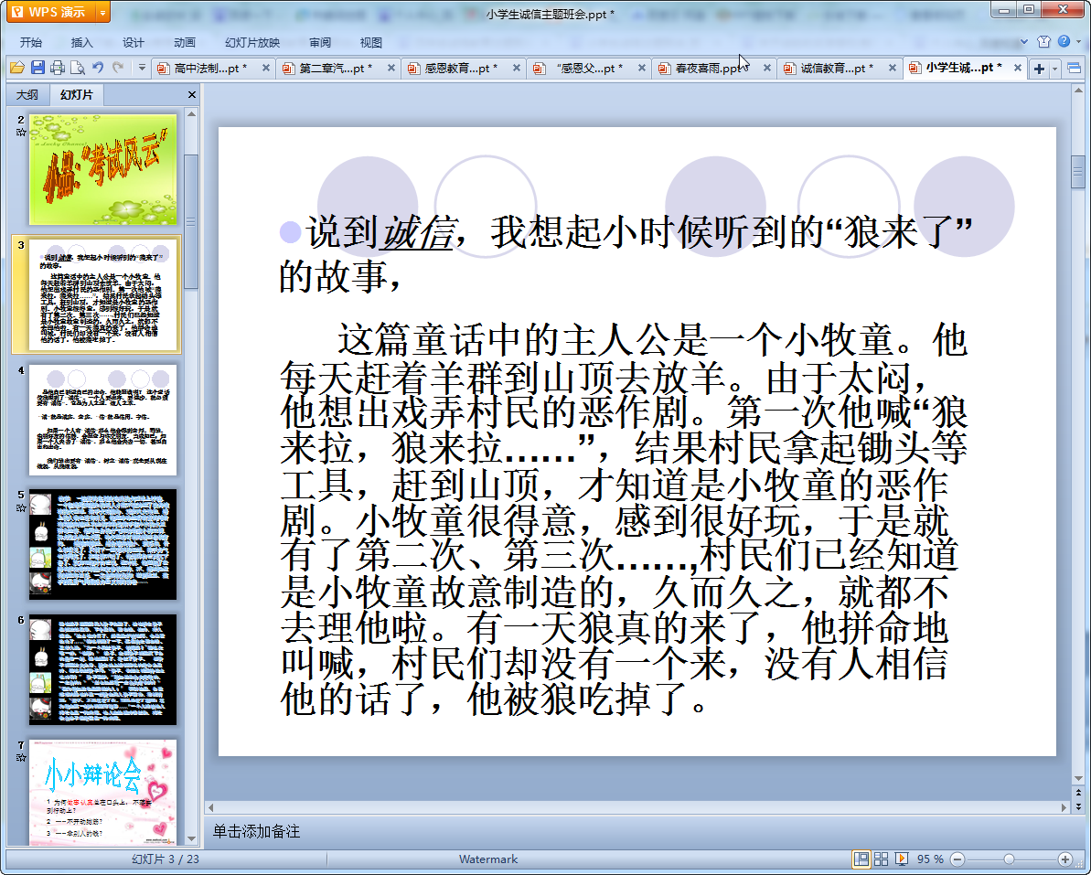Viewport: 1091px width, 875px height.
Task: Click the Open folder icon in toolbar
Action: 17,68
